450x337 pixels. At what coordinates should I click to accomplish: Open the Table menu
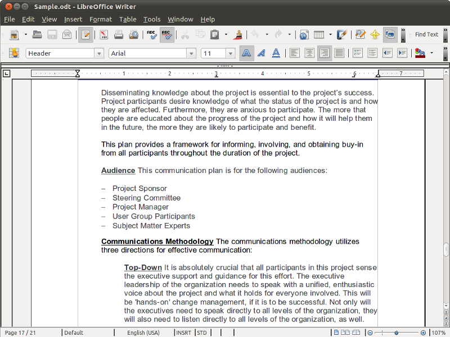[x=128, y=19]
